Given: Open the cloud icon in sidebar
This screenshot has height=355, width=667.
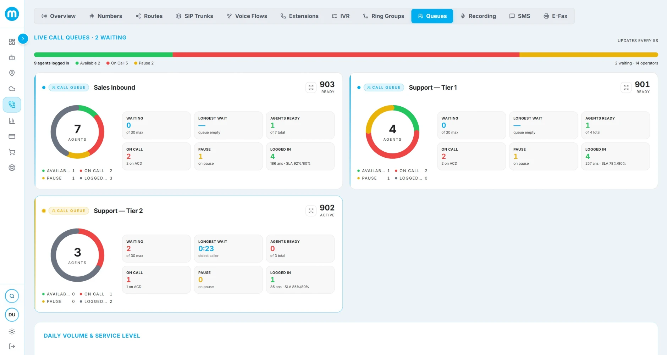Looking at the screenshot, I should [12, 89].
